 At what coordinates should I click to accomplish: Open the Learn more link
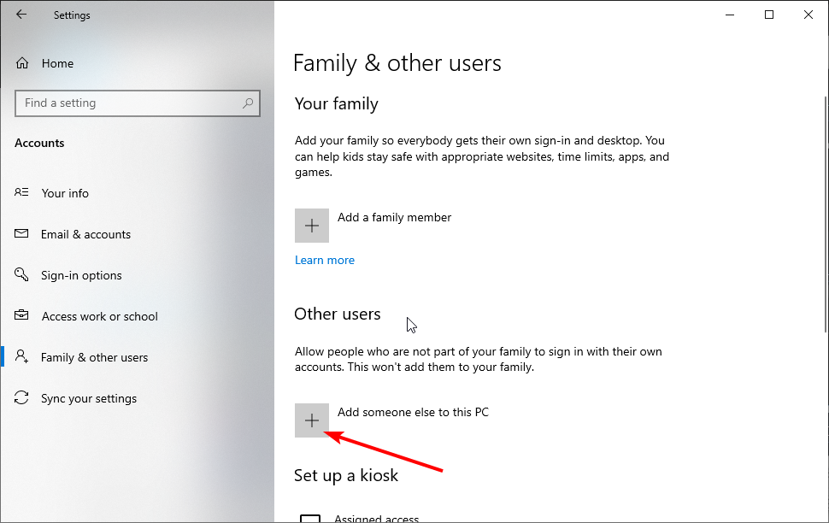(325, 260)
